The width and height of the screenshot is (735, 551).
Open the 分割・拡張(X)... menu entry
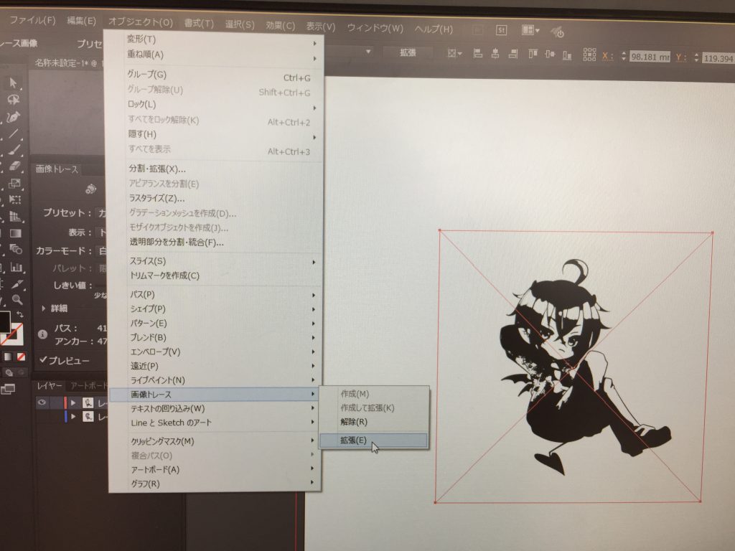click(156, 169)
